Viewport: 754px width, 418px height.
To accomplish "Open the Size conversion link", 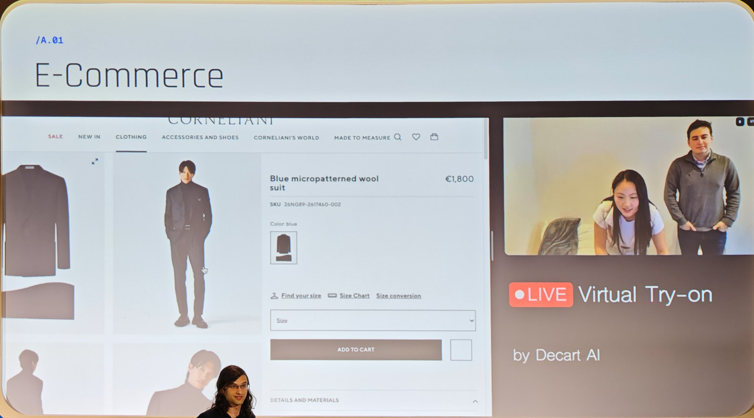I will pyautogui.click(x=398, y=296).
